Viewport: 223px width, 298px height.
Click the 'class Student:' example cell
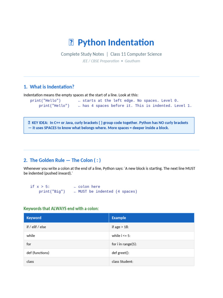[x=123, y=262]
